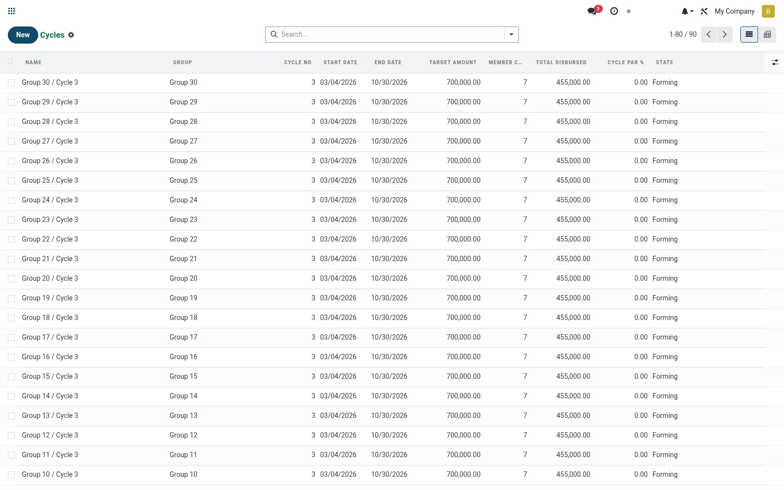
Task: Check the Group 12 / Cycle 3 row
Action: [11, 436]
